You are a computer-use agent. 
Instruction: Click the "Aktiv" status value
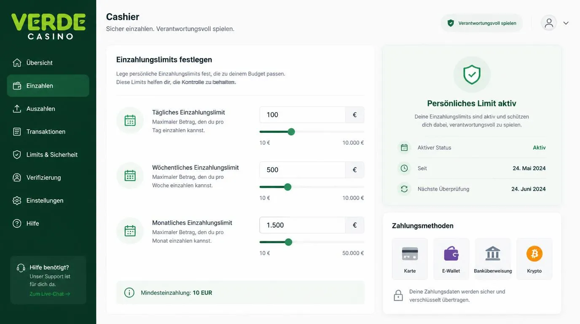point(539,148)
